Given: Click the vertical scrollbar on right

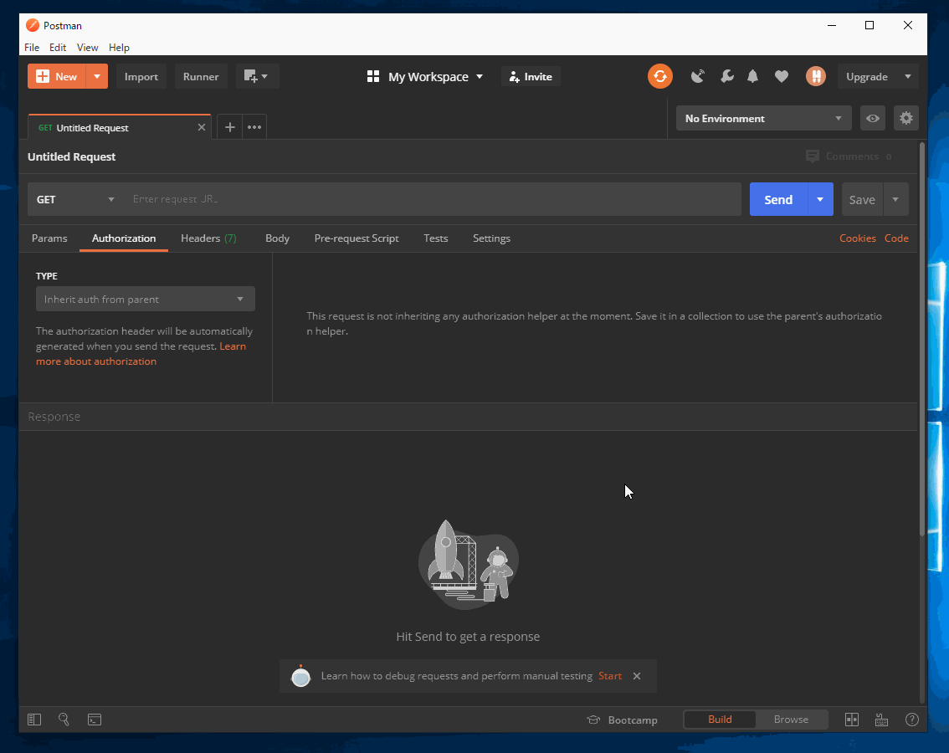Looking at the screenshot, I should coord(922,339).
